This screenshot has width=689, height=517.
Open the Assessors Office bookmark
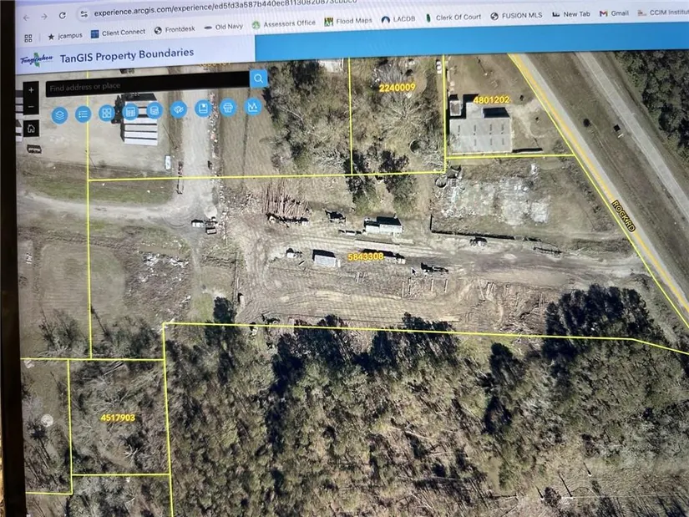point(284,23)
